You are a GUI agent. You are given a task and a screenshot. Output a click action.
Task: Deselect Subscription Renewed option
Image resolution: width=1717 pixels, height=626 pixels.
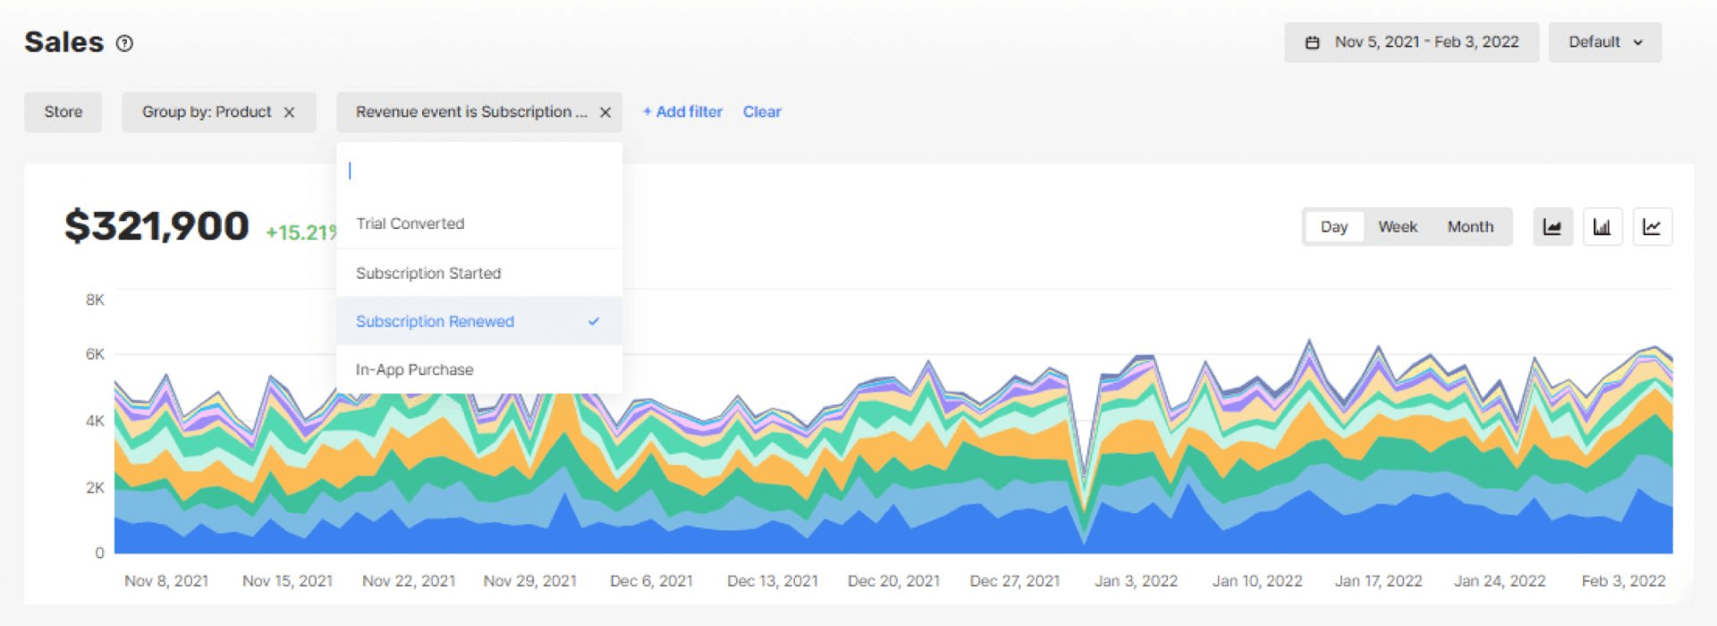[x=479, y=321]
